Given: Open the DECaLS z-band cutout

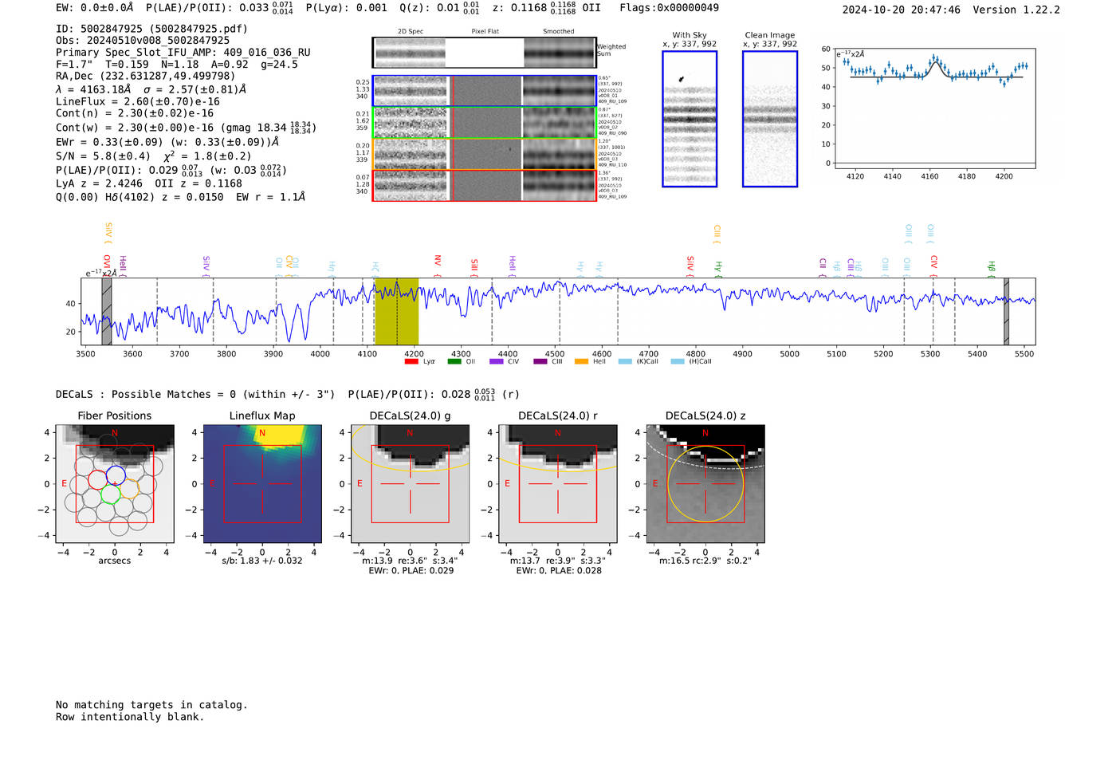Looking at the screenshot, I should click(x=705, y=483).
